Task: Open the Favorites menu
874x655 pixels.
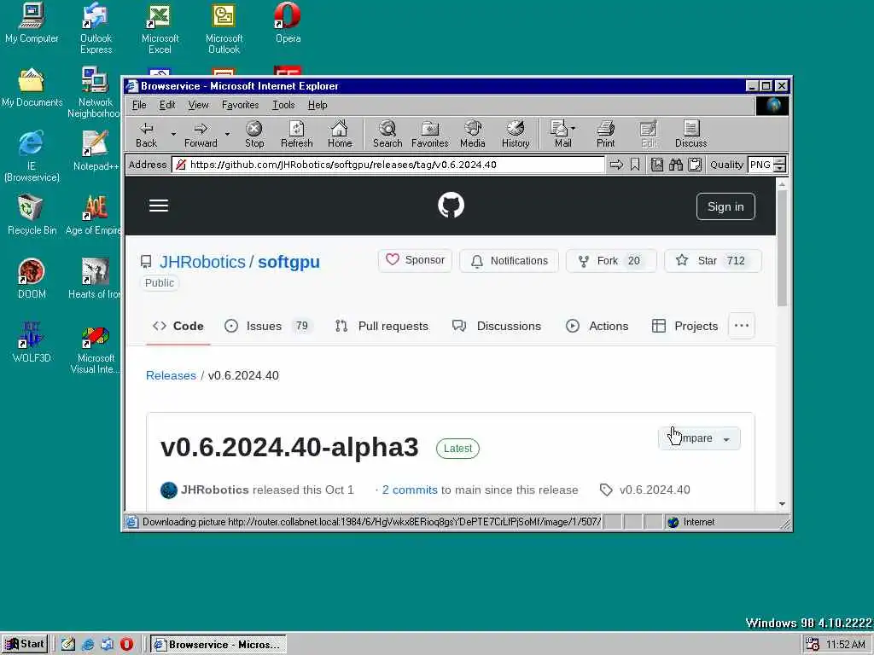Action: (x=240, y=105)
